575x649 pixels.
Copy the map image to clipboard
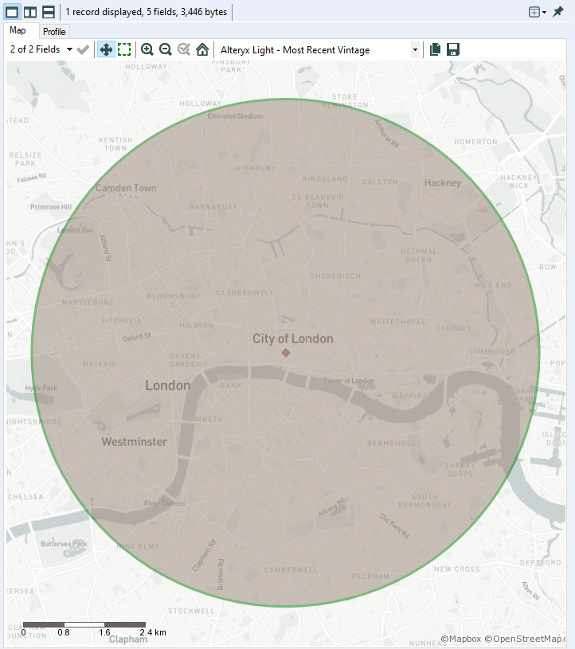tap(435, 49)
